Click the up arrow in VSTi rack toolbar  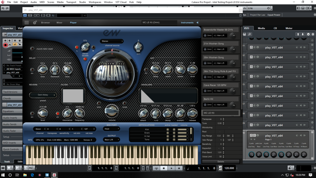click(x=298, y=34)
